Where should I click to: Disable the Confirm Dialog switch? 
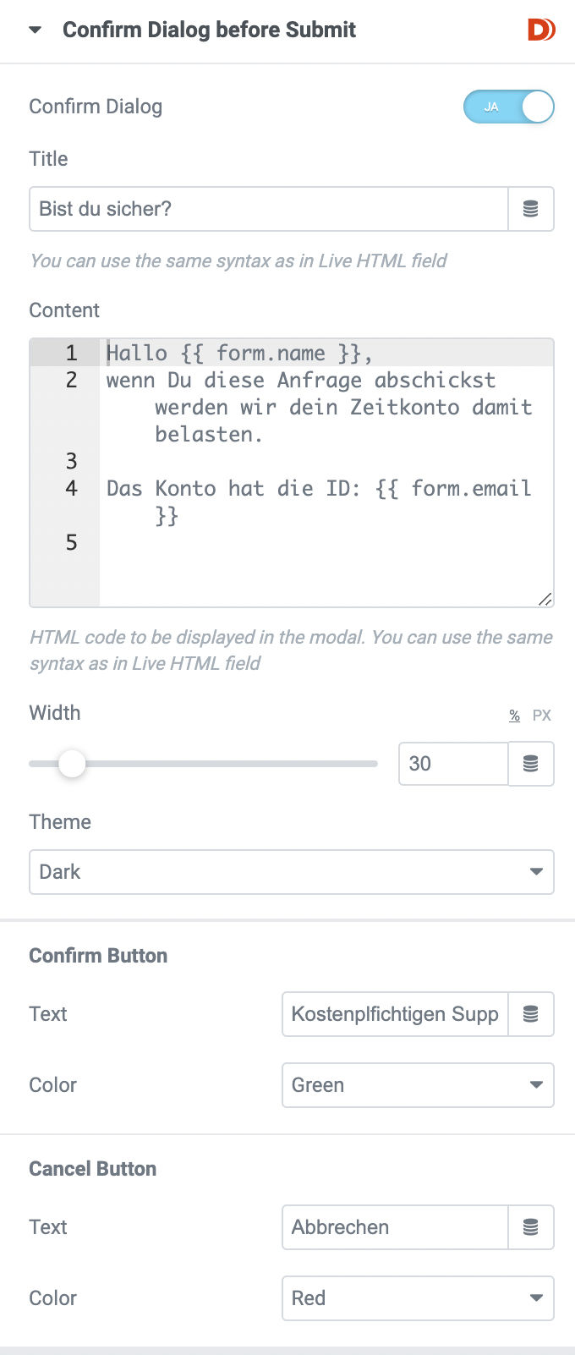508,107
